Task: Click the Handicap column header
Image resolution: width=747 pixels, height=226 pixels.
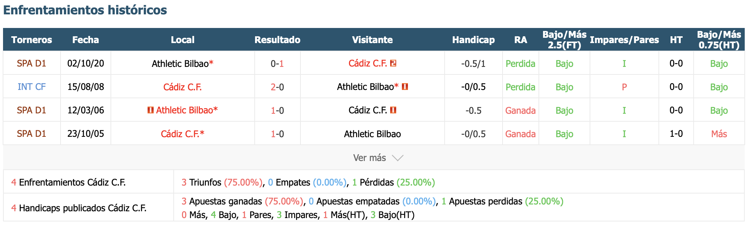Action: [x=473, y=40]
